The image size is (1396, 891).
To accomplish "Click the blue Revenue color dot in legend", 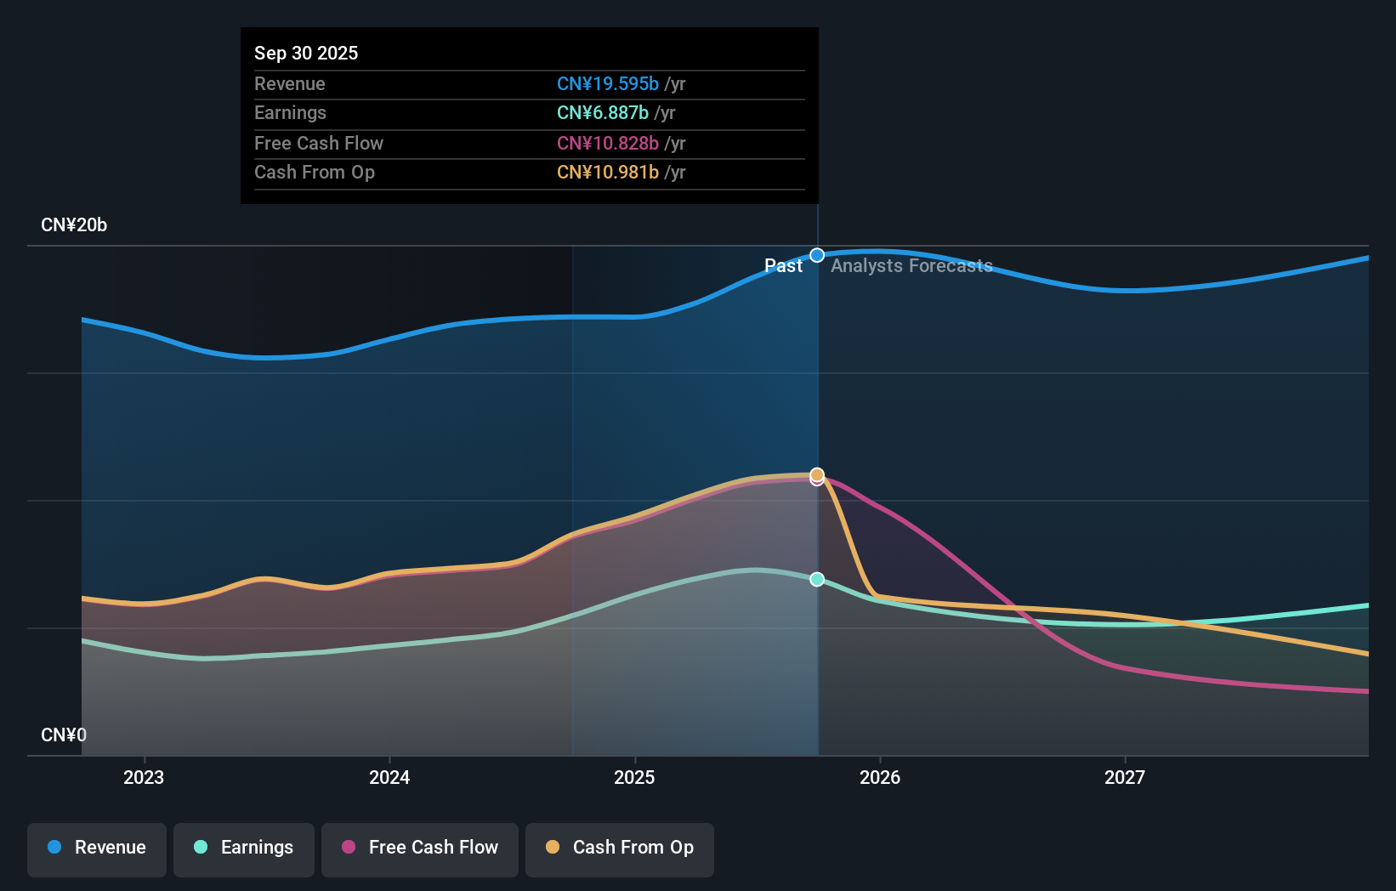I will [54, 848].
